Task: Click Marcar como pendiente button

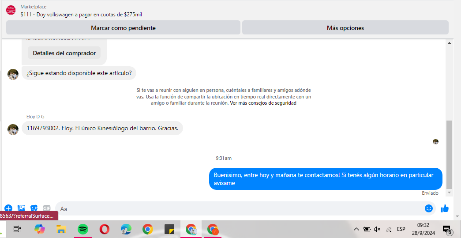Action: point(123,28)
